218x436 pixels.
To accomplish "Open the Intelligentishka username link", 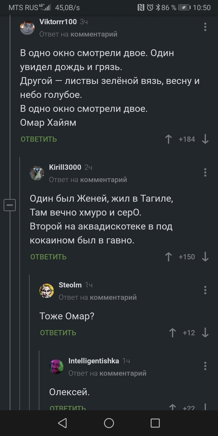I will pos(94,361).
